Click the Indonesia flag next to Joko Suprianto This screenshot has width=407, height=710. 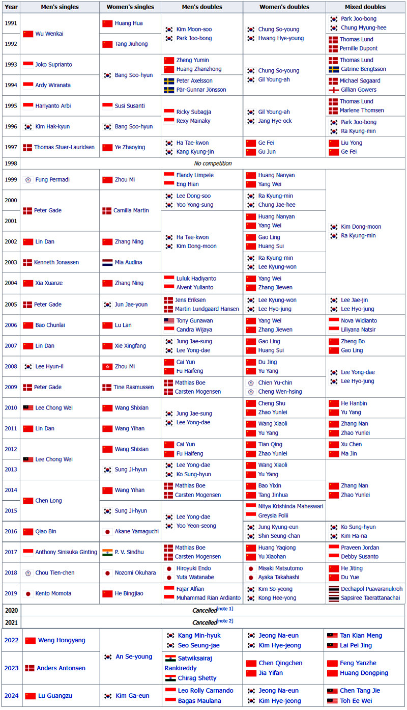(28, 65)
